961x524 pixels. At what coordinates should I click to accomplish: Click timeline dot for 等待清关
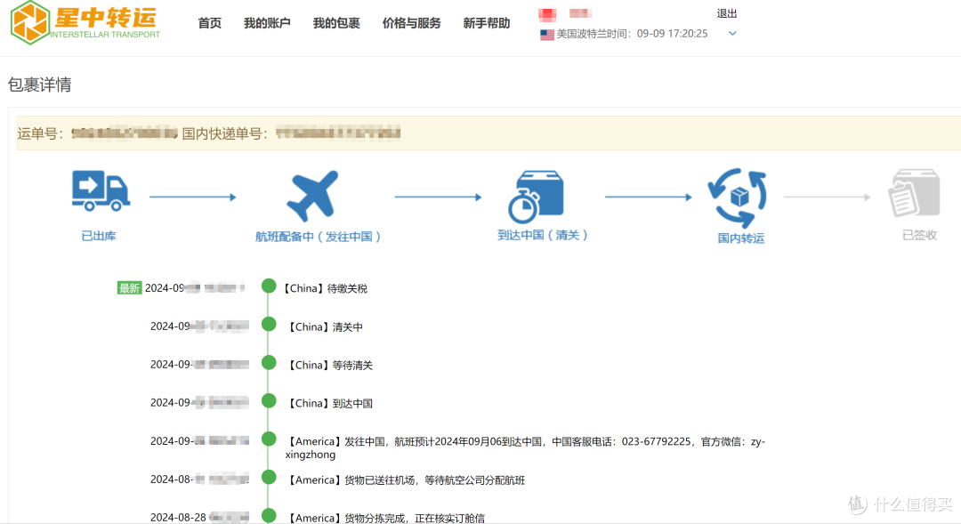pyautogui.click(x=269, y=362)
